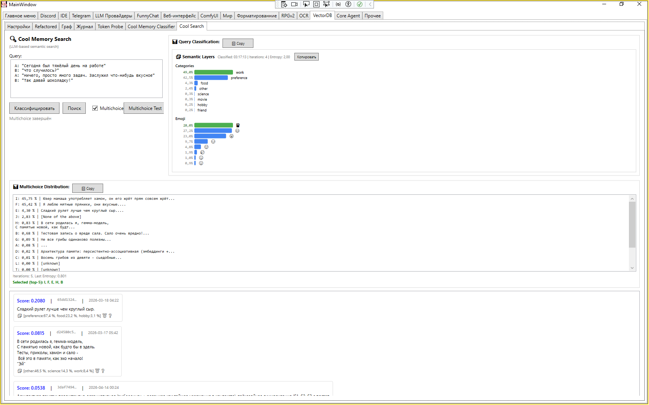Image resolution: width=649 pixels, height=405 pixels.
Task: Switch to the RPGv2 tab
Action: pos(288,16)
